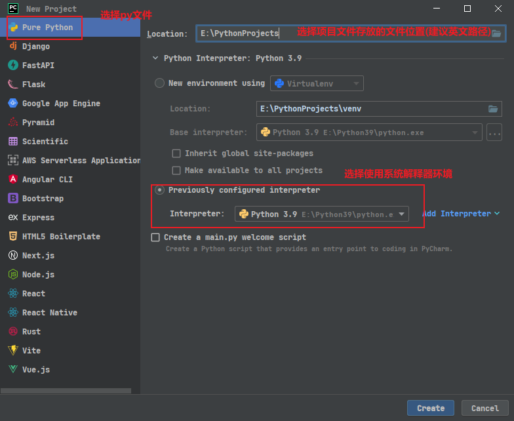Click the 'Google App Engine' label
514x421 pixels.
click(x=62, y=104)
